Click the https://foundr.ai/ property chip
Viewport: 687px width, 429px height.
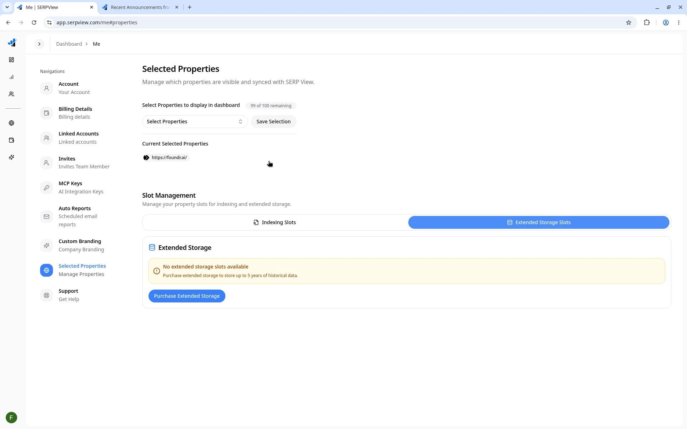coord(166,158)
